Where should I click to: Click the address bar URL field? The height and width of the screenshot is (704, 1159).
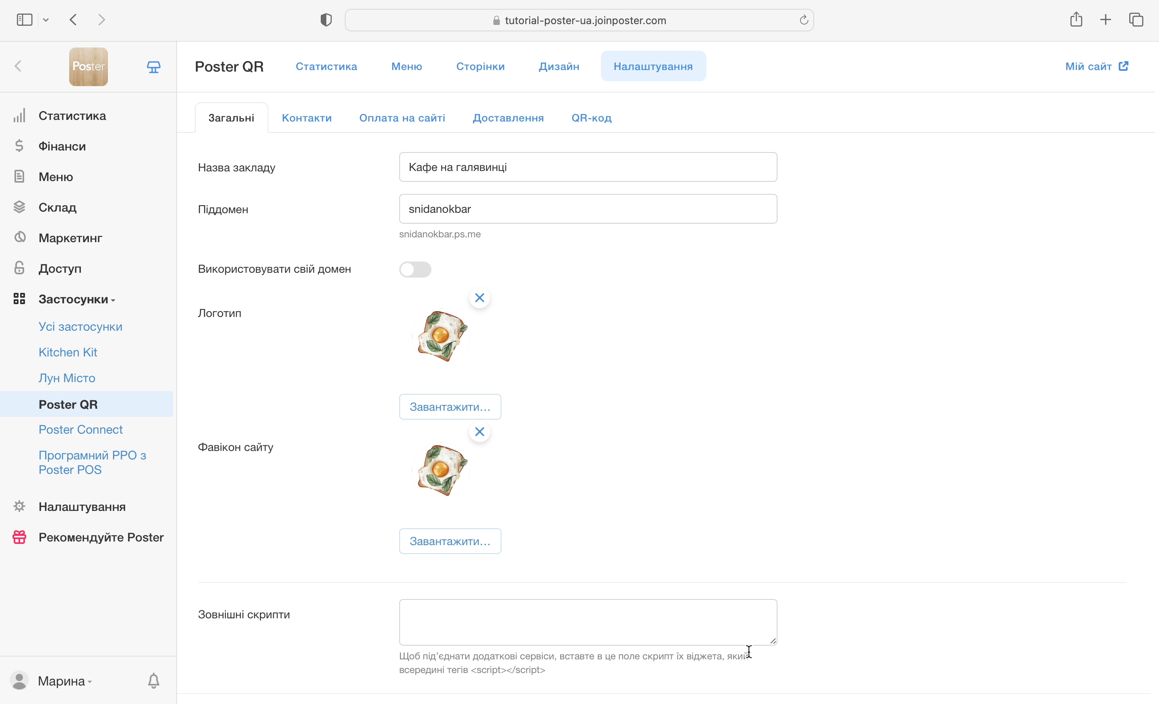[x=579, y=20]
